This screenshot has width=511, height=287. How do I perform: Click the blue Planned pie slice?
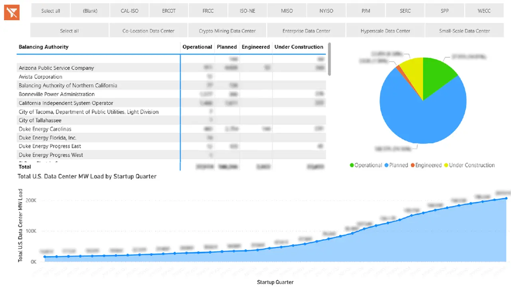click(423, 120)
